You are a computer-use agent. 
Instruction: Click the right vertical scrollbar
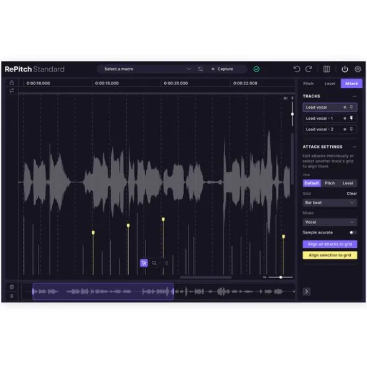point(292,159)
